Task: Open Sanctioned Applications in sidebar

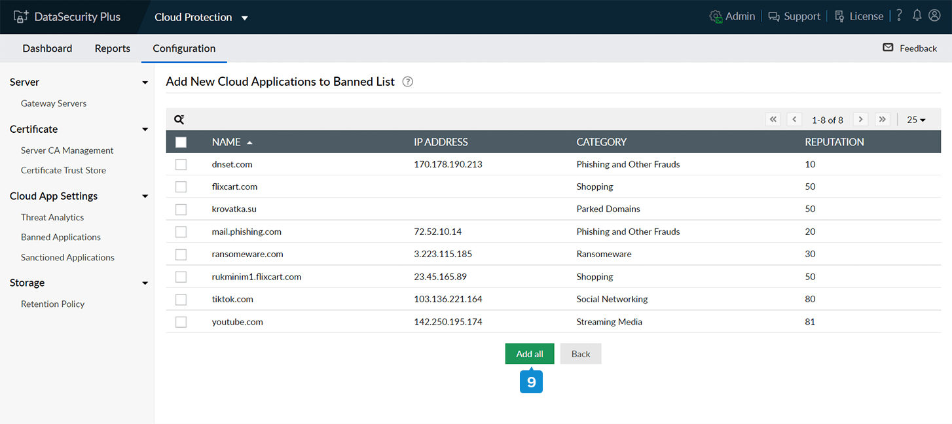Action: pos(67,257)
